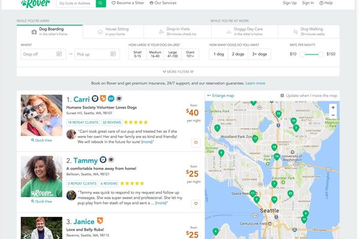Viewport: 360px width, 239px height.
Task: Toggle Update when I move the map
Action: (x=282, y=96)
